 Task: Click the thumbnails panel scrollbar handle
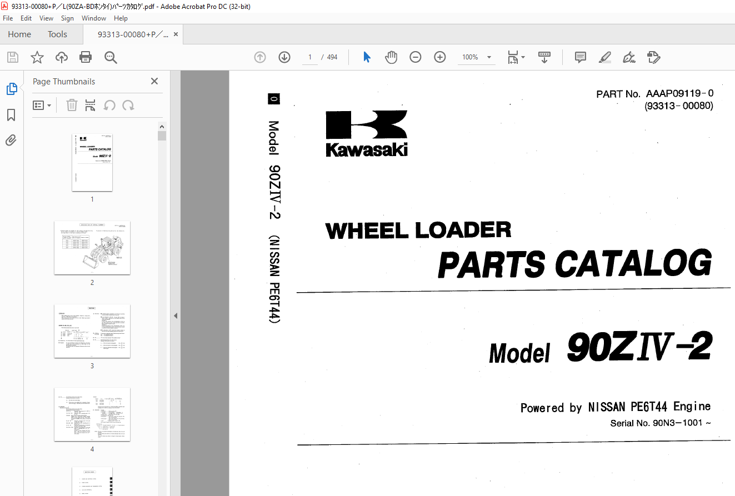pyautogui.click(x=162, y=136)
